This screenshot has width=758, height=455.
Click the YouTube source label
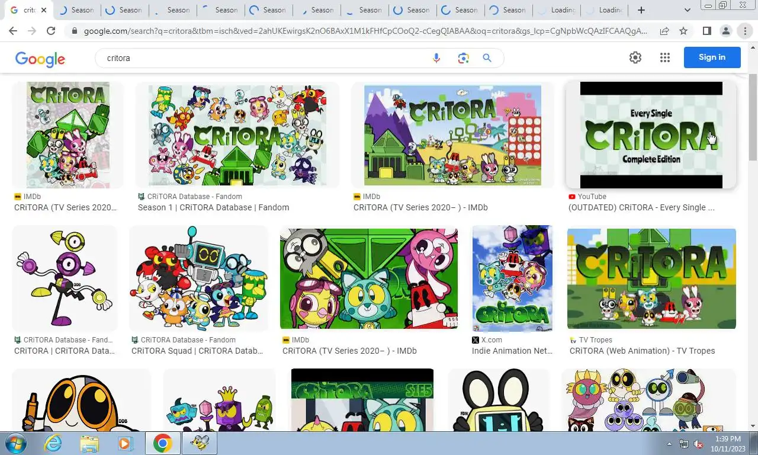point(592,197)
